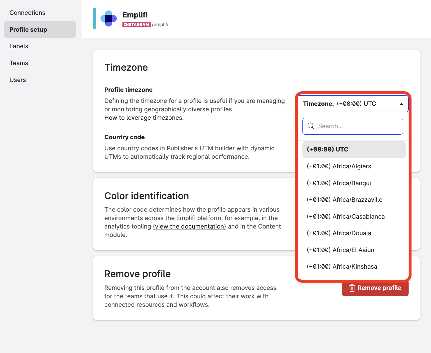Choose (+01:00) Africa/Douala timezone

354,233
